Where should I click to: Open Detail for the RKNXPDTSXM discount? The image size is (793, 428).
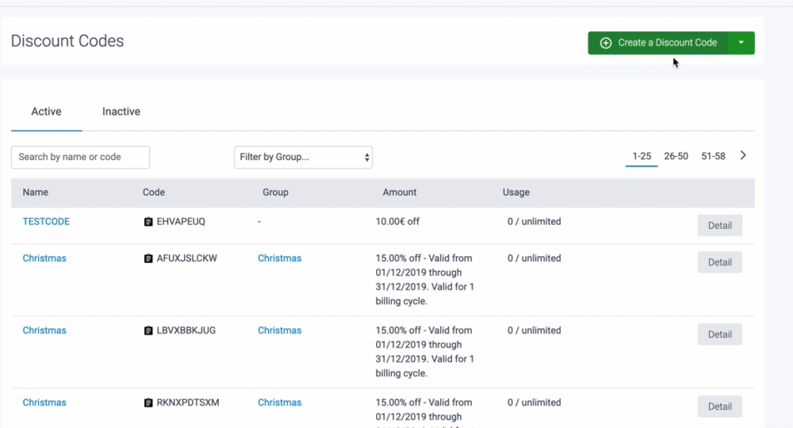[x=719, y=407]
